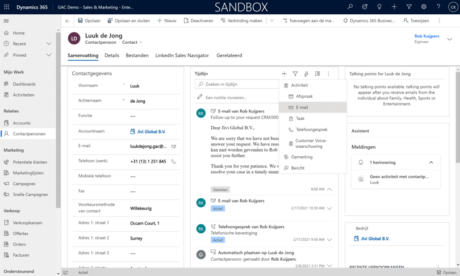
Task: Click Opslaan in the bottom status bar
Action: click(446, 273)
